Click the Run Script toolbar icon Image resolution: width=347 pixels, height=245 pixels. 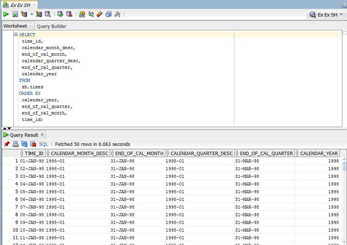14,13
